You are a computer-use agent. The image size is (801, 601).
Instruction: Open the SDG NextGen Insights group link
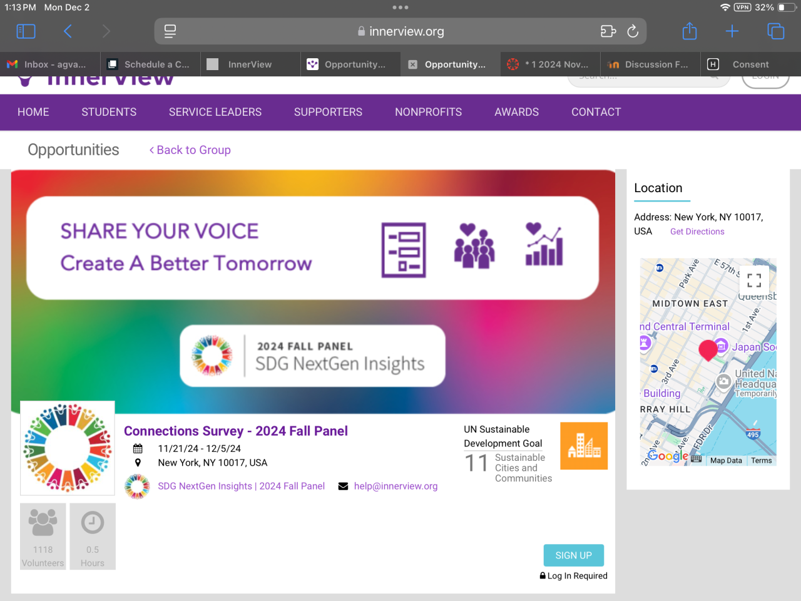point(241,486)
